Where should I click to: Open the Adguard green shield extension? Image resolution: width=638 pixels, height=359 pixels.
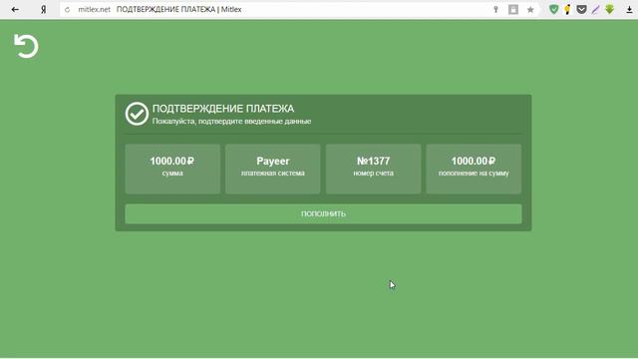click(x=553, y=9)
